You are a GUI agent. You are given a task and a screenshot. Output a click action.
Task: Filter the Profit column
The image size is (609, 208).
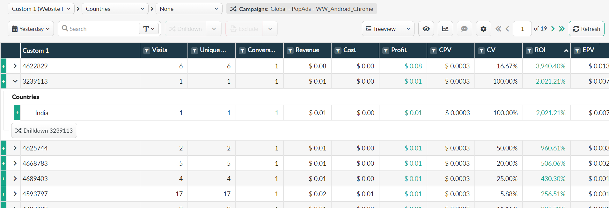(386, 51)
